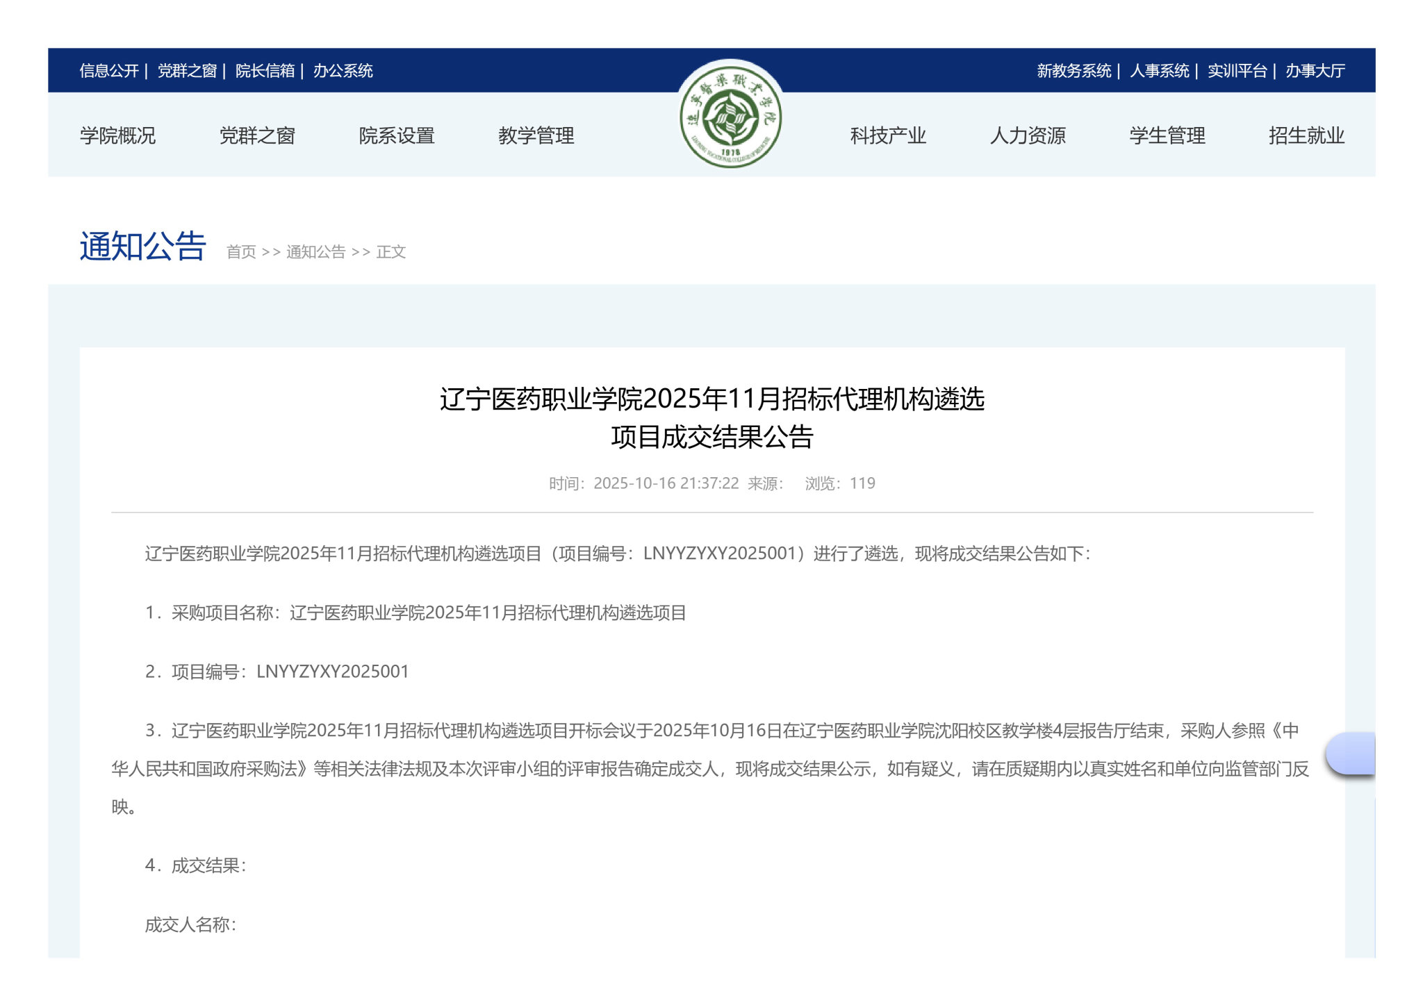Open 院系设置 menu
The width and height of the screenshot is (1423, 1005).
pos(397,135)
